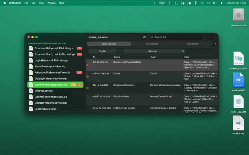Click the file icon next to InfoPlist.strings
This screenshot has width=249, height=155.
[31, 91]
